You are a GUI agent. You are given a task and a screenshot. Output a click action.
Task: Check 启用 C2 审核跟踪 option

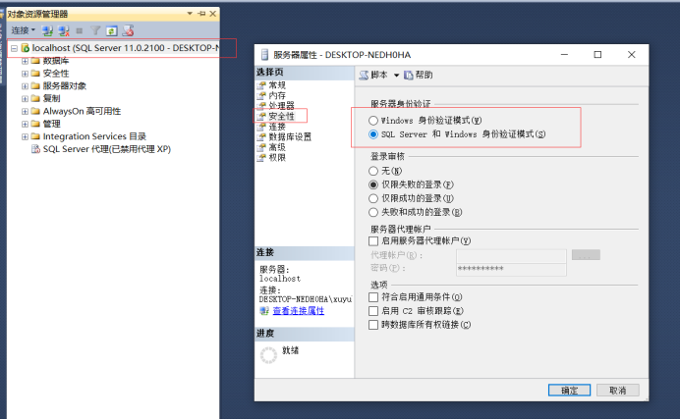click(x=373, y=311)
